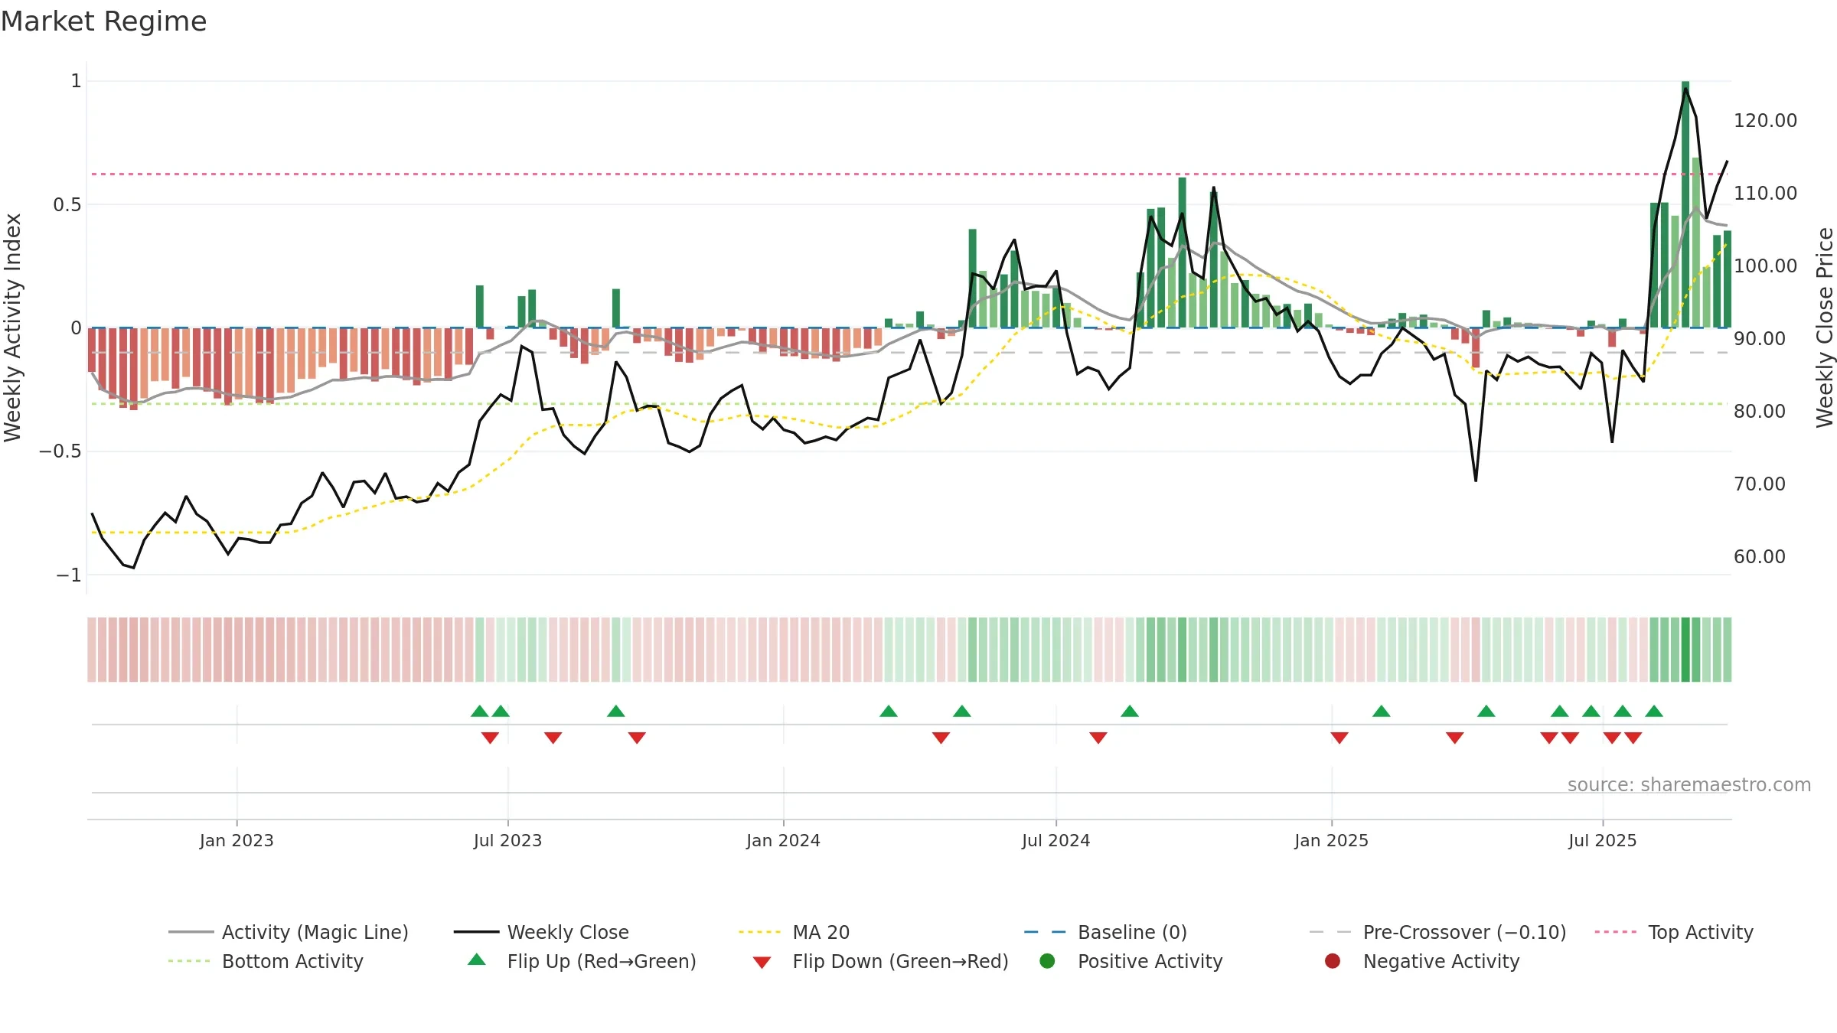This screenshot has height=1033, width=1837.
Task: Open the sharemaestro.com source credit
Action: tap(1689, 785)
